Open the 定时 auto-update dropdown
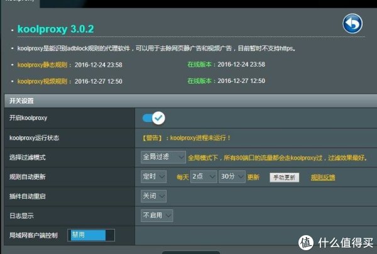Screen dimensions: 377x254 tap(153, 177)
